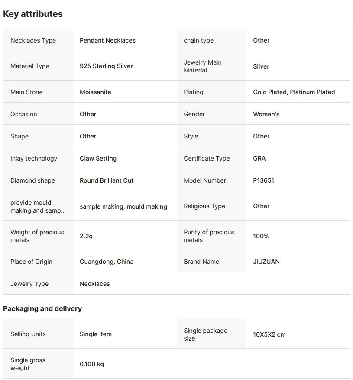This screenshot has height=380, width=353.
Task: Select the Moissanite main stone value
Action: (95, 92)
